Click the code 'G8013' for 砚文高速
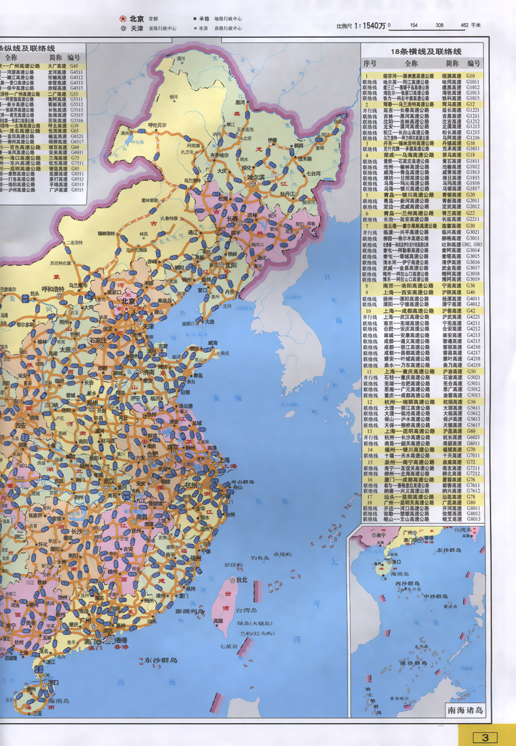 tap(473, 519)
